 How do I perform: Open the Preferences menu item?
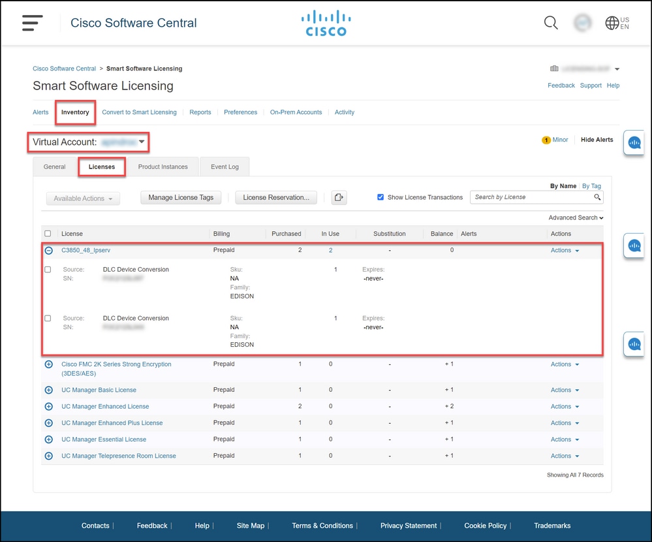click(x=240, y=112)
